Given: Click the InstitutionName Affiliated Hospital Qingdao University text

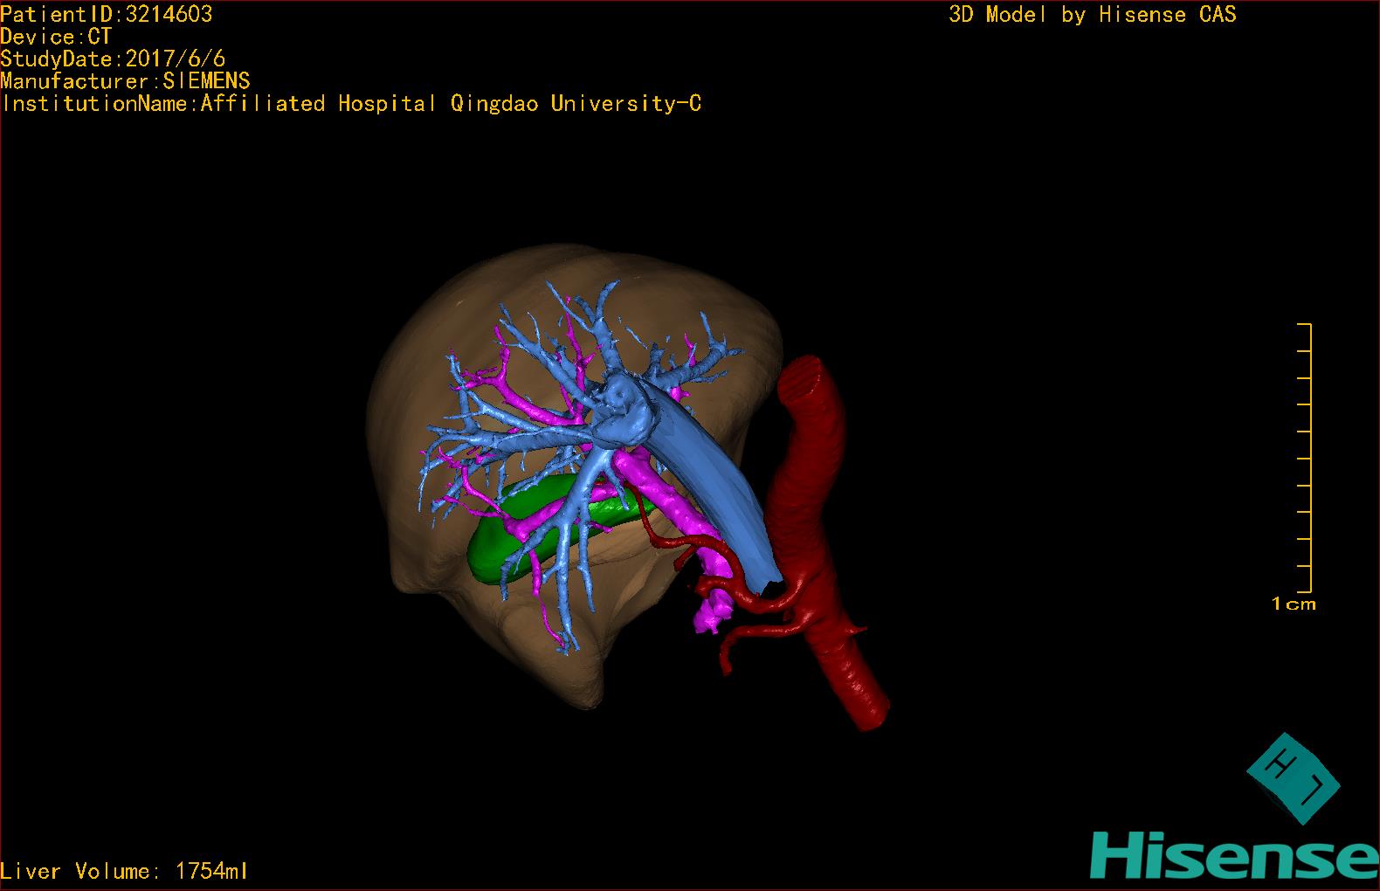Looking at the screenshot, I should (351, 104).
